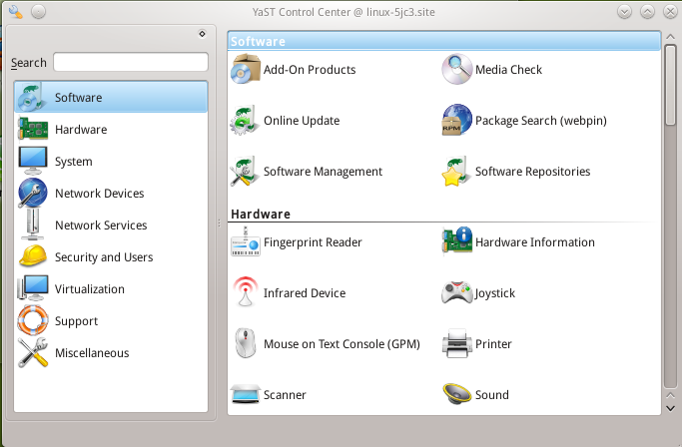Image resolution: width=682 pixels, height=447 pixels.
Task: Click the Software section header bar
Action: click(444, 41)
